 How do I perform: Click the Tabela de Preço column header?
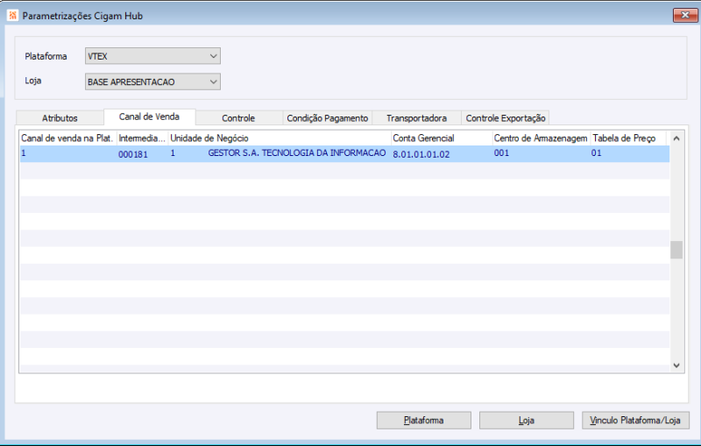pos(628,138)
